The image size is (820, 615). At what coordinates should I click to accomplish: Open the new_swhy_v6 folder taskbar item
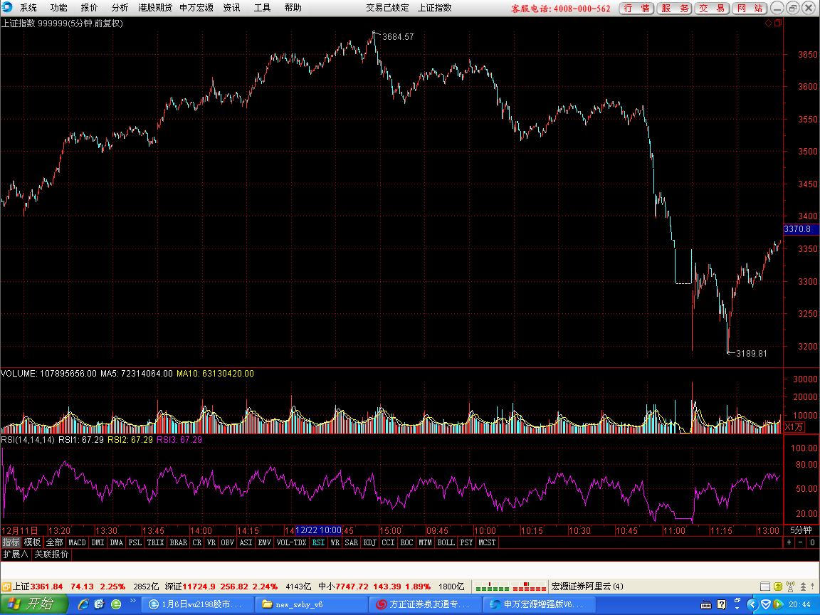click(x=311, y=604)
